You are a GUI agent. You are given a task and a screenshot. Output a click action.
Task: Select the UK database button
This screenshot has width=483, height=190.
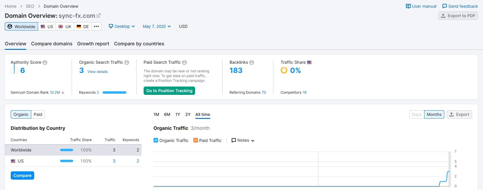pos(65,26)
